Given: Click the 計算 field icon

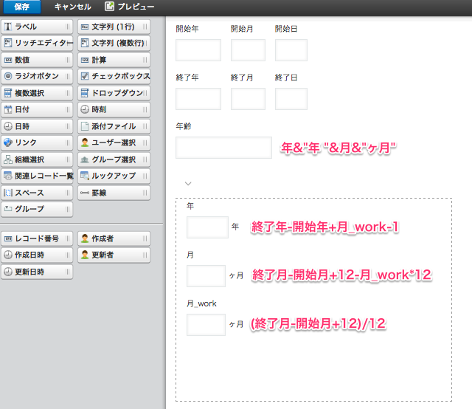Looking at the screenshot, I should click(85, 60).
